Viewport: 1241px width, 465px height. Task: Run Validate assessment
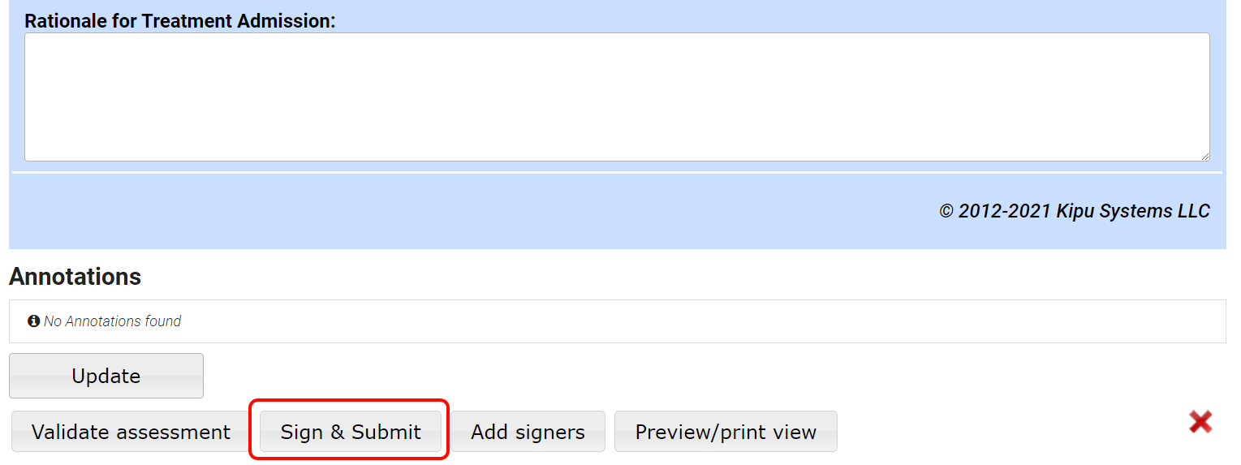131,432
